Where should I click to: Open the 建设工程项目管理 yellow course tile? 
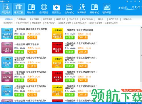(58, 34)
